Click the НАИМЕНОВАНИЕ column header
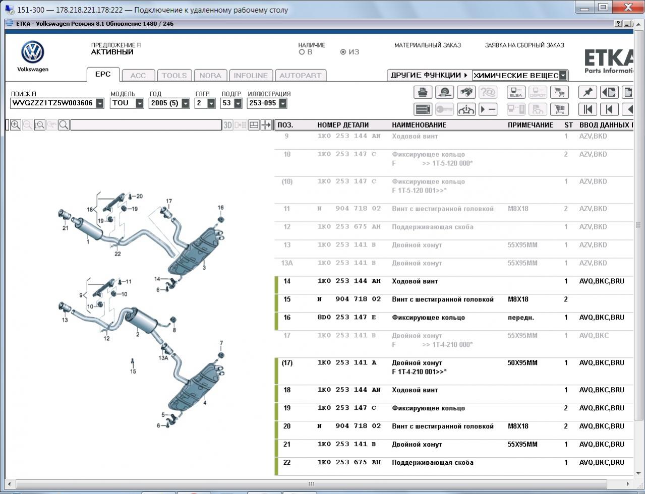The width and height of the screenshot is (645, 494). [419, 125]
